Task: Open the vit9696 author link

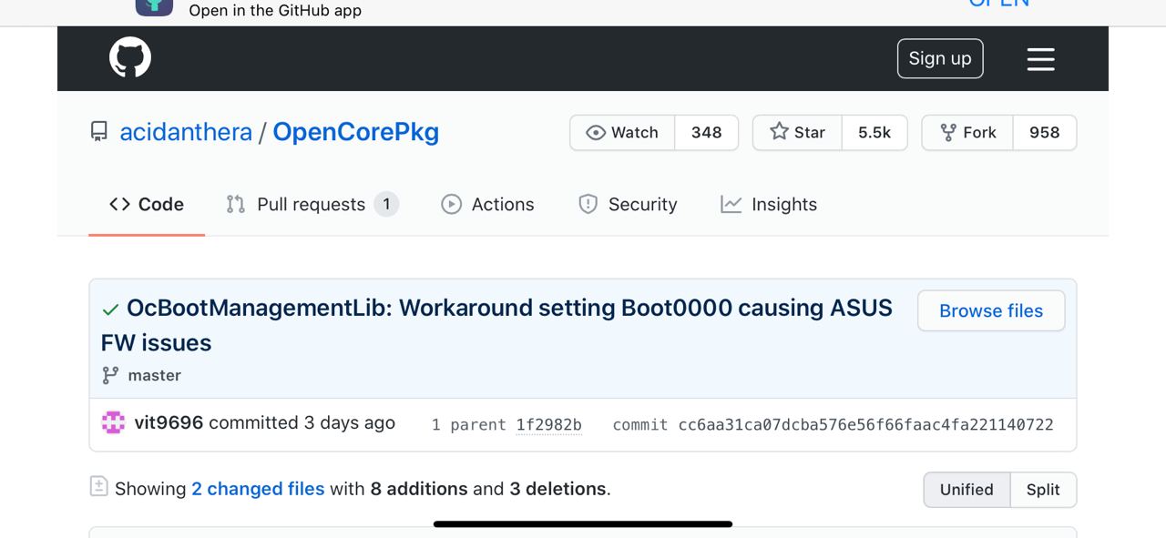Action: (x=169, y=422)
